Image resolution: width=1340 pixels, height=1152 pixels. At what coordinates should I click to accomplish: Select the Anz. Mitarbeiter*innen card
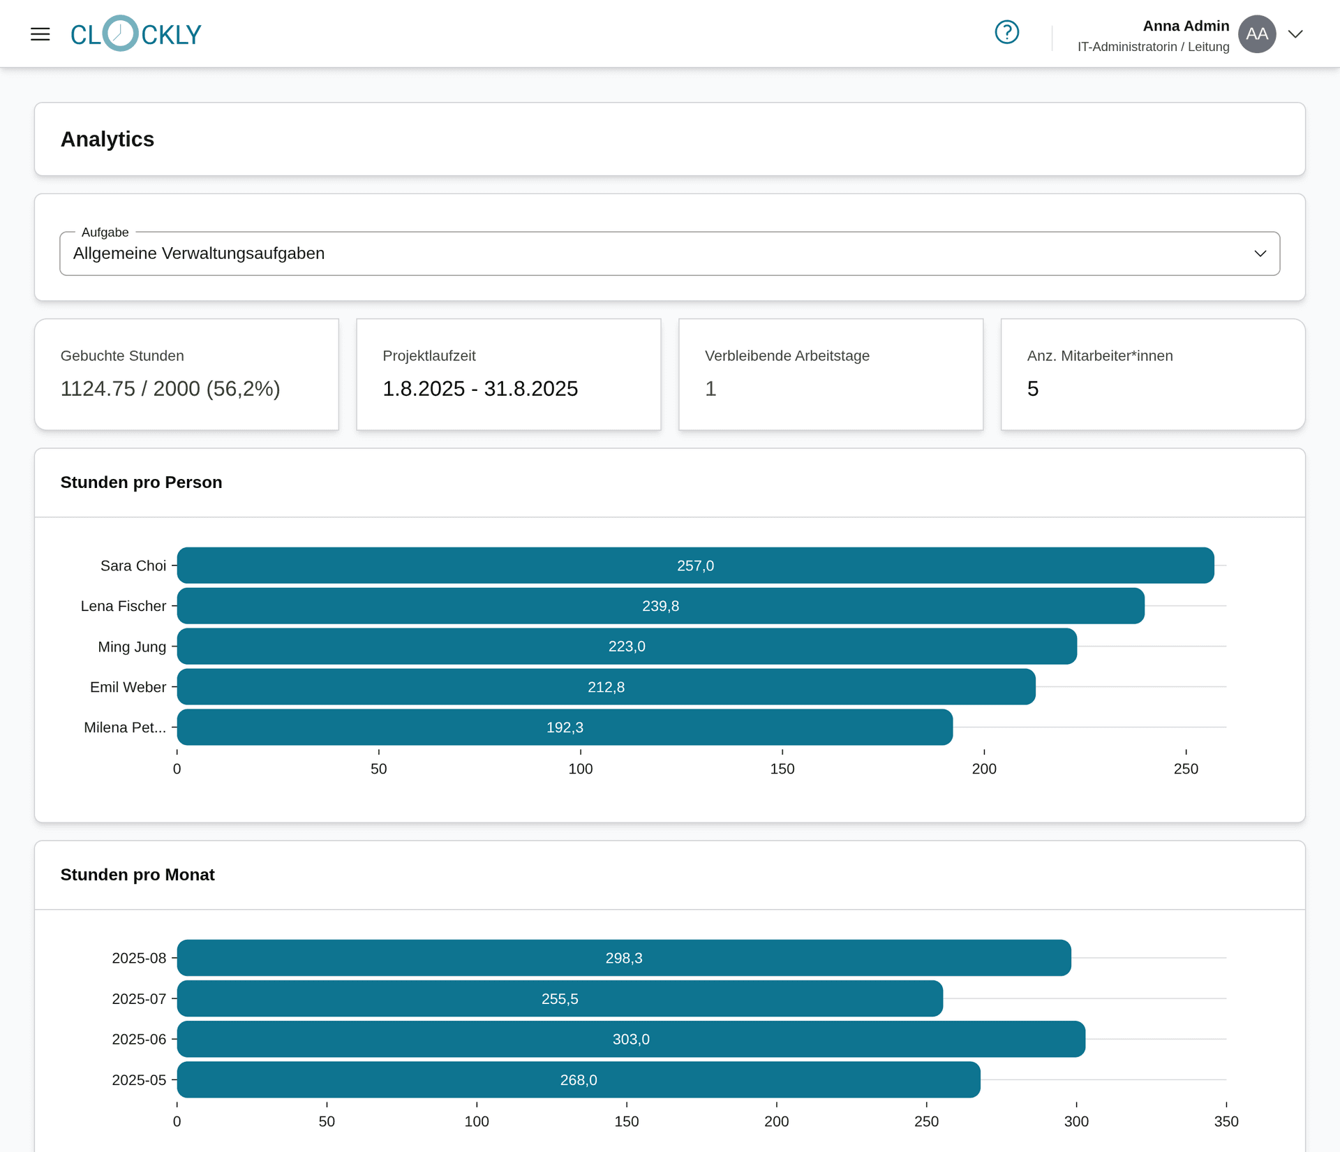click(x=1152, y=374)
